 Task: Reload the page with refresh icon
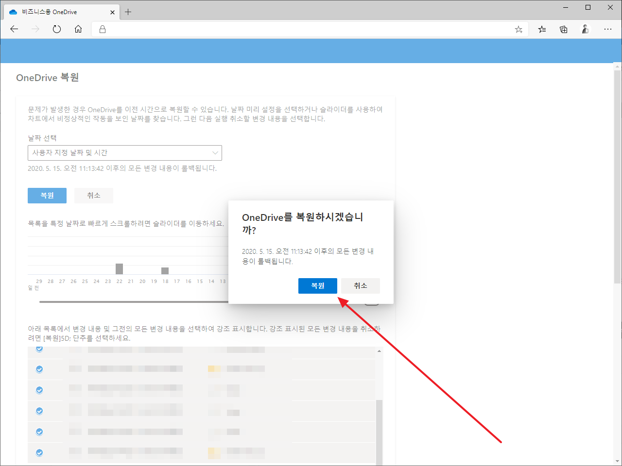[x=57, y=29]
